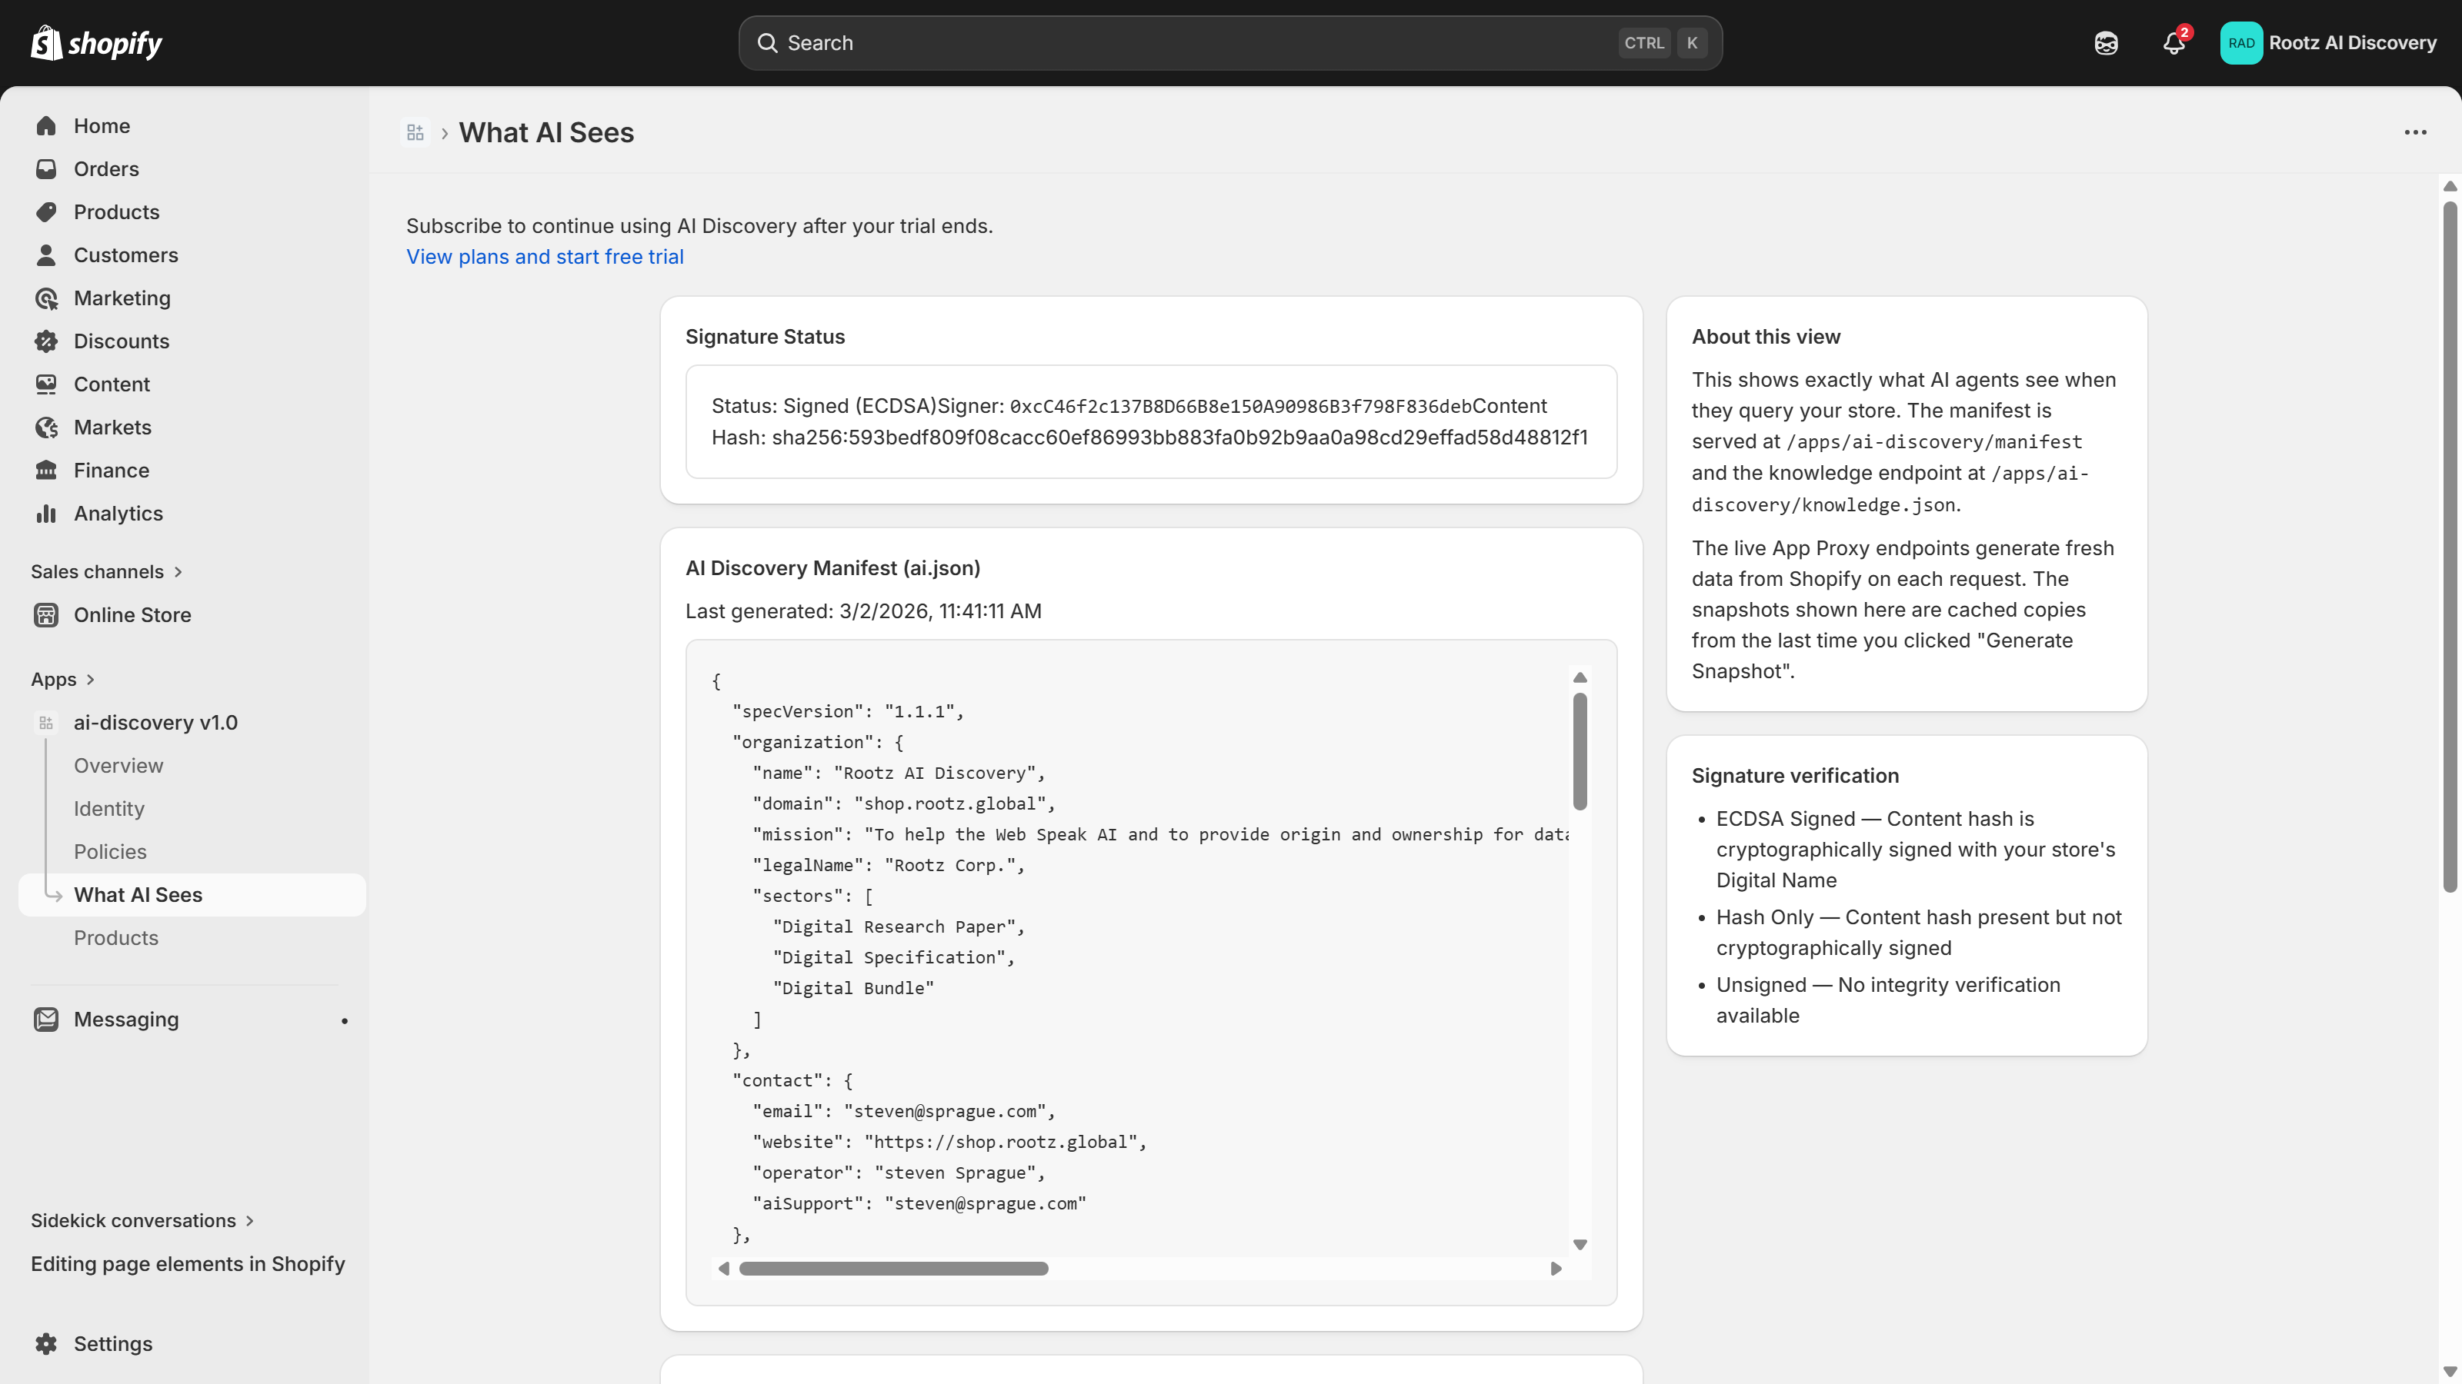Click View plans and start free trial

click(544, 257)
